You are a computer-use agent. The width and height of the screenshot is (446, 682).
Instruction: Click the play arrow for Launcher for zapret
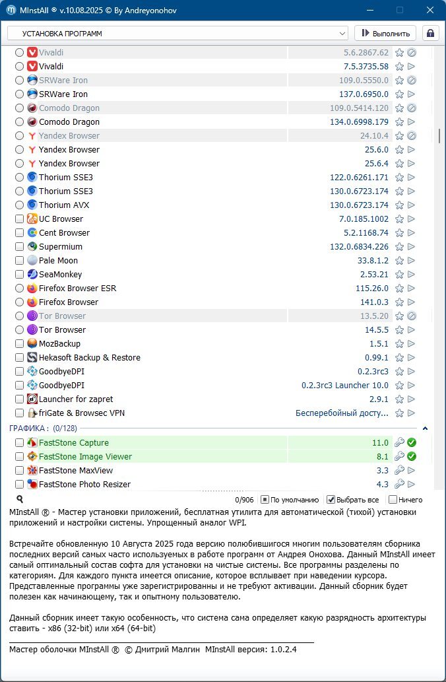point(411,399)
